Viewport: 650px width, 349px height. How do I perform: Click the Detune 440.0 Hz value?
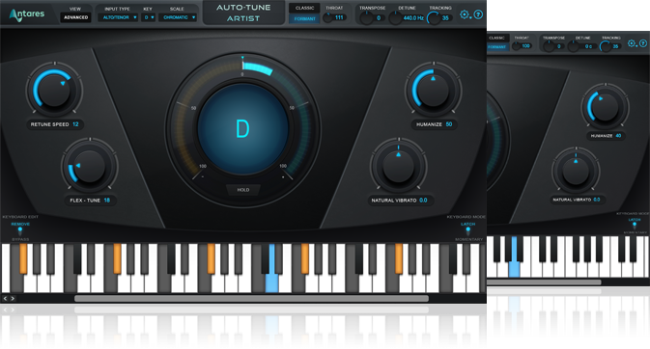(x=412, y=17)
